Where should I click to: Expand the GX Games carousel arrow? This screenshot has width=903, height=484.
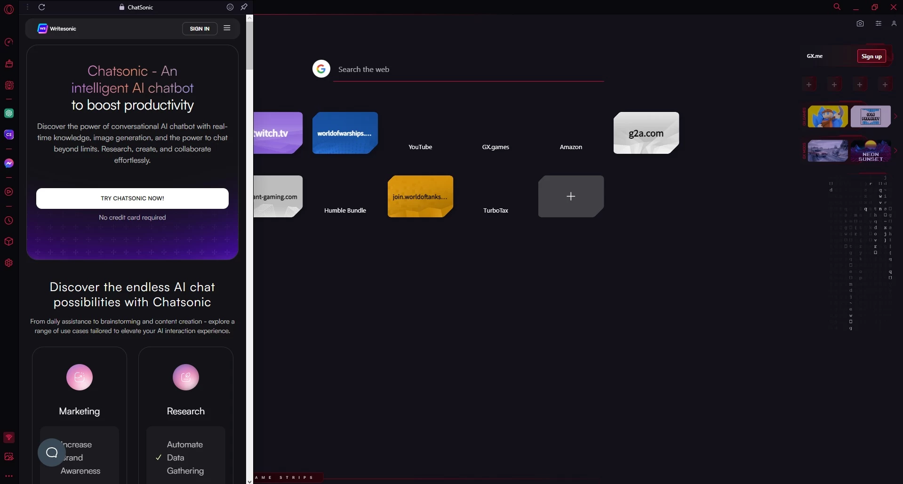click(x=895, y=116)
